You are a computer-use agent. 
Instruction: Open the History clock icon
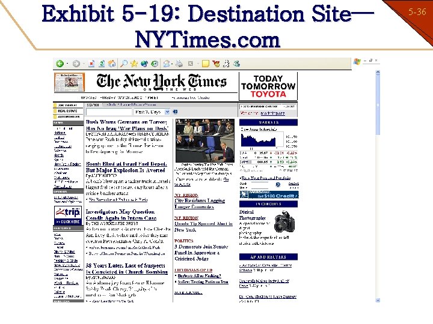(155, 64)
